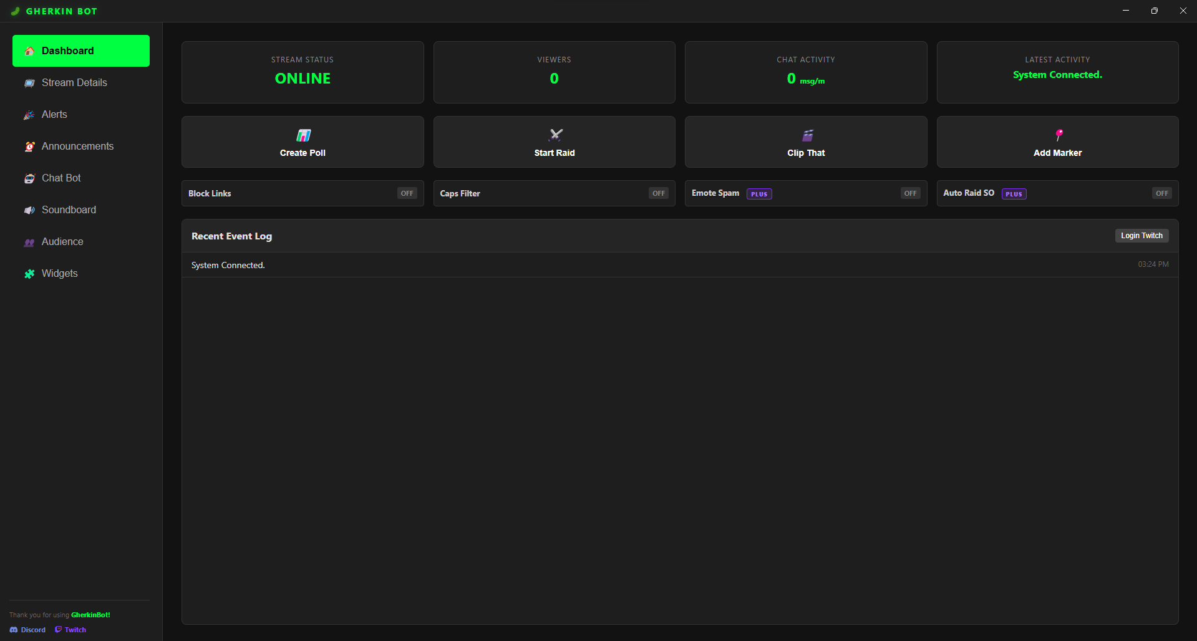Viewport: 1197px width, 641px height.
Task: Toggle Block Links on
Action: pos(406,193)
